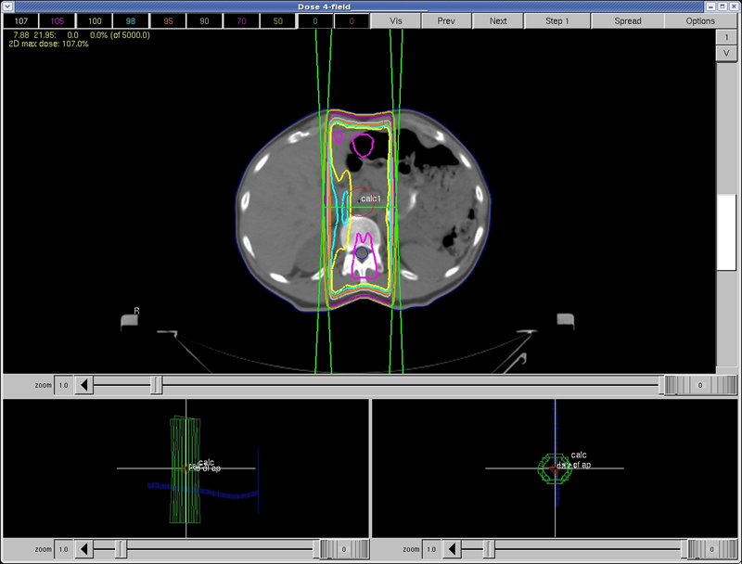This screenshot has height=564, width=742.
Task: Go to the previous slice with Prev
Action: coord(446,19)
